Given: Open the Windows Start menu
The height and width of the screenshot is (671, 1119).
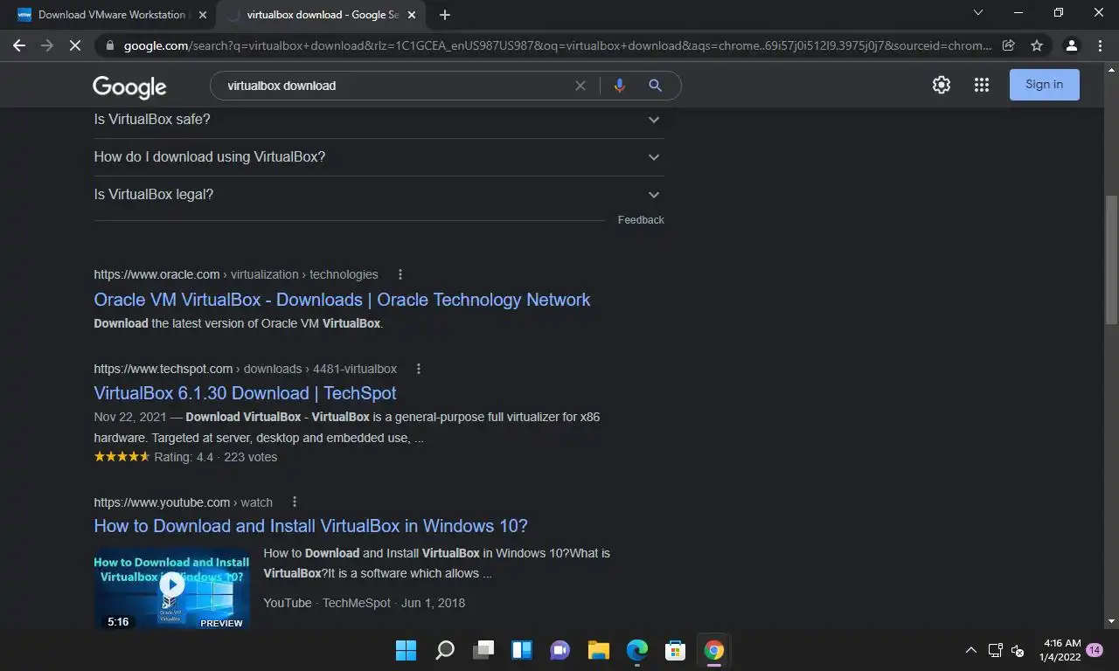Looking at the screenshot, I should (x=406, y=650).
